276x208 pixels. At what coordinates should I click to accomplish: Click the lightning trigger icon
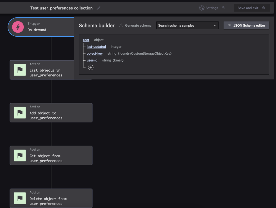point(18,27)
